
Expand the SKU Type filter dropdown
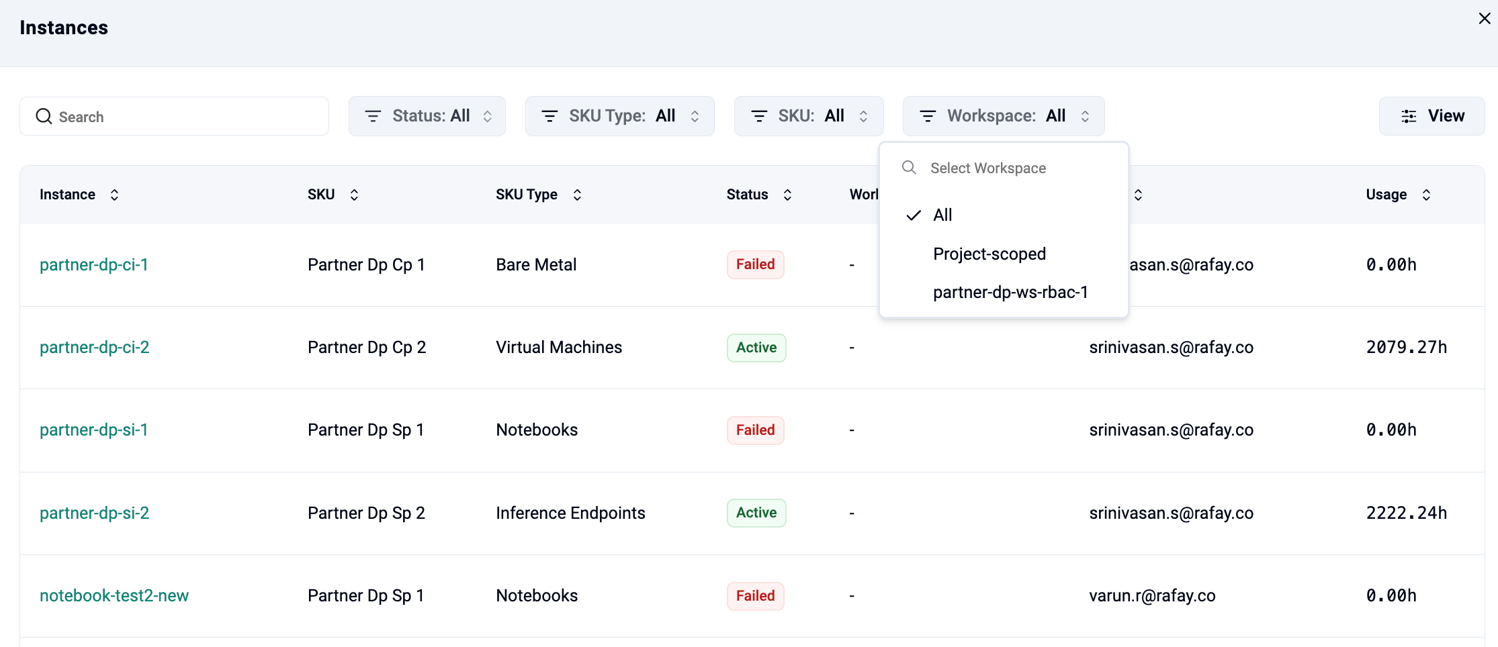click(x=619, y=116)
